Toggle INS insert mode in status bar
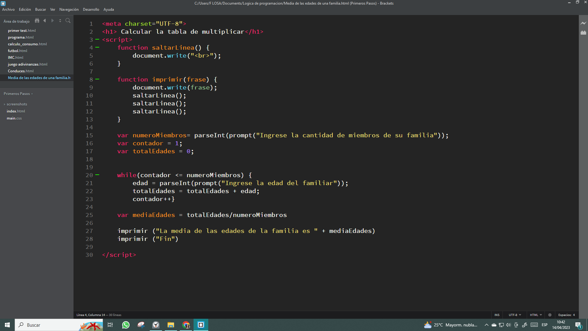Screen dimensions: 588x331 (497, 315)
